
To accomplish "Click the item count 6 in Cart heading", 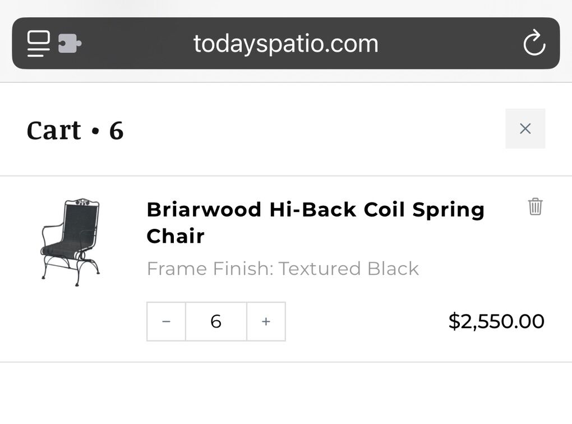I will click(x=116, y=130).
